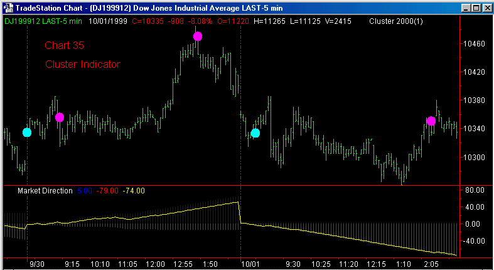
Task: Click the '11:20' time axis label
Action: pyautogui.click(x=349, y=264)
